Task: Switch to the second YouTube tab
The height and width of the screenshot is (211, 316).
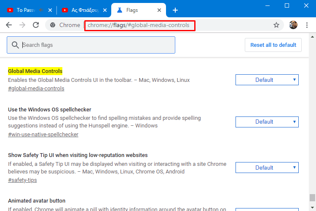Action: coord(80,10)
